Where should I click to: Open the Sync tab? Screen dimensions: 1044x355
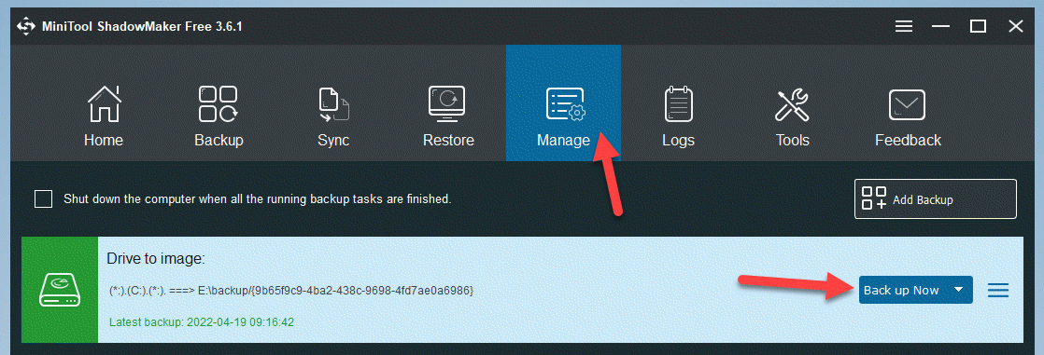[x=333, y=116]
